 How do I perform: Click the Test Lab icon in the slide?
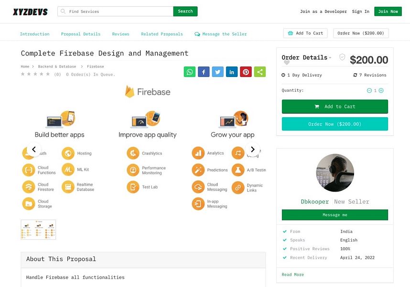click(133, 187)
